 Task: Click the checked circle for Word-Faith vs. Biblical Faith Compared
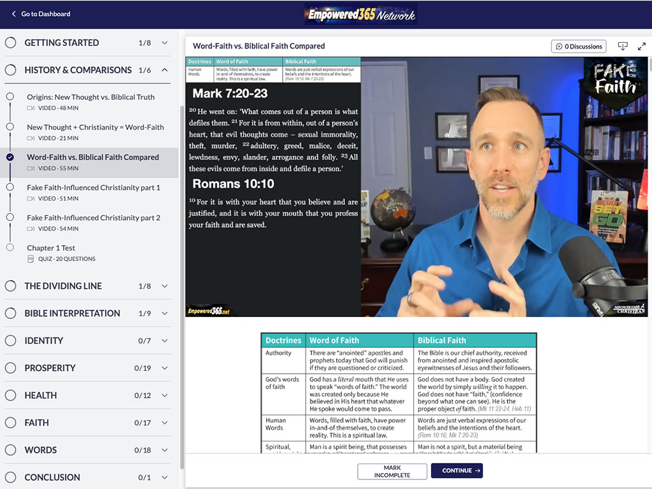pyautogui.click(x=10, y=157)
